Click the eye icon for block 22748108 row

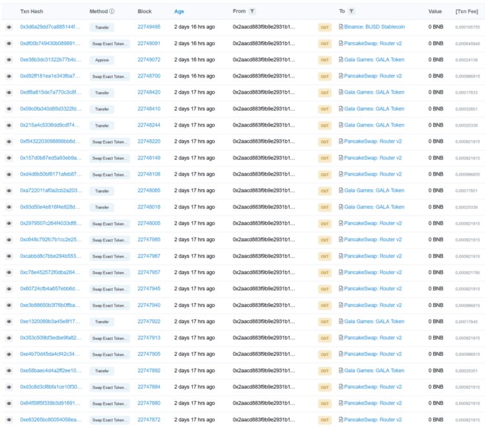click(x=9, y=174)
